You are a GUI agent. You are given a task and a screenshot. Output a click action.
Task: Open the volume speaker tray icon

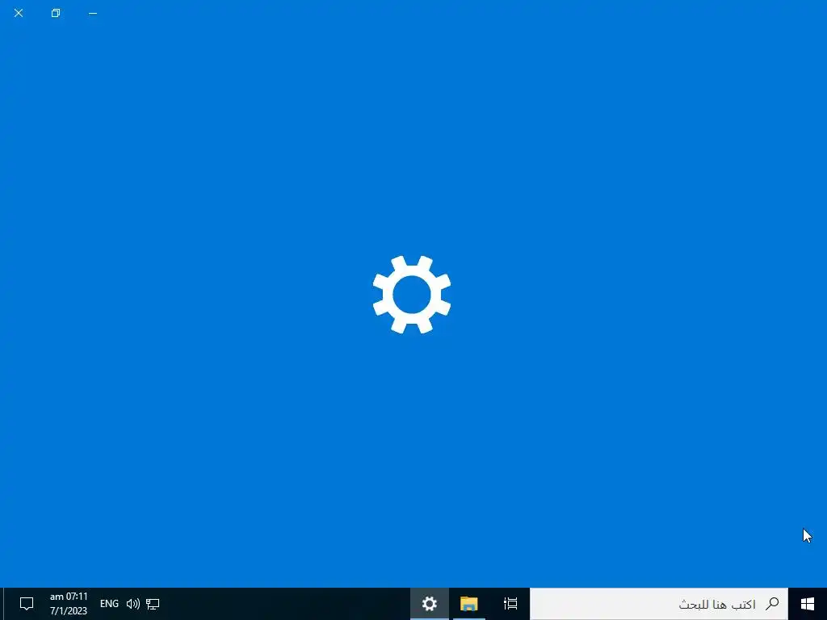133,604
